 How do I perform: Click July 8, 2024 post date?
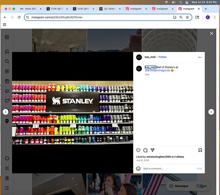coord(142,160)
